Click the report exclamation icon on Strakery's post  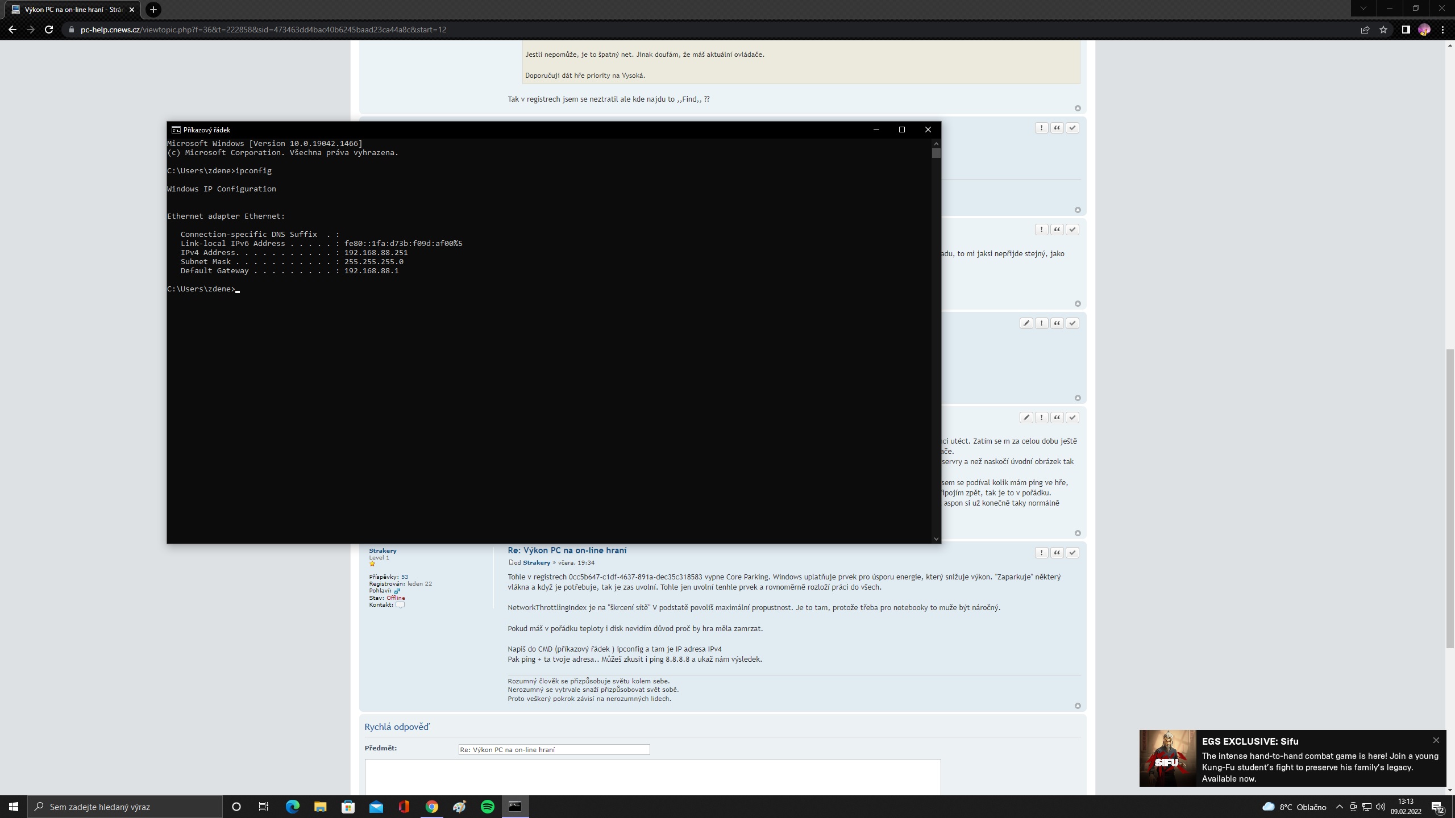pos(1041,553)
